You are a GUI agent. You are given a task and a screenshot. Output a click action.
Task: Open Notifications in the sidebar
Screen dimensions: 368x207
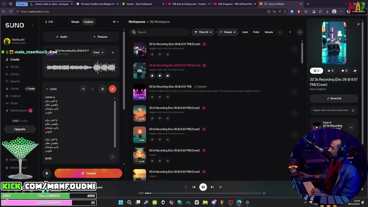[x=19, y=110]
